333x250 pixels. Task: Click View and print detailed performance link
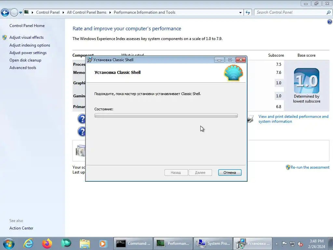tap(293, 119)
